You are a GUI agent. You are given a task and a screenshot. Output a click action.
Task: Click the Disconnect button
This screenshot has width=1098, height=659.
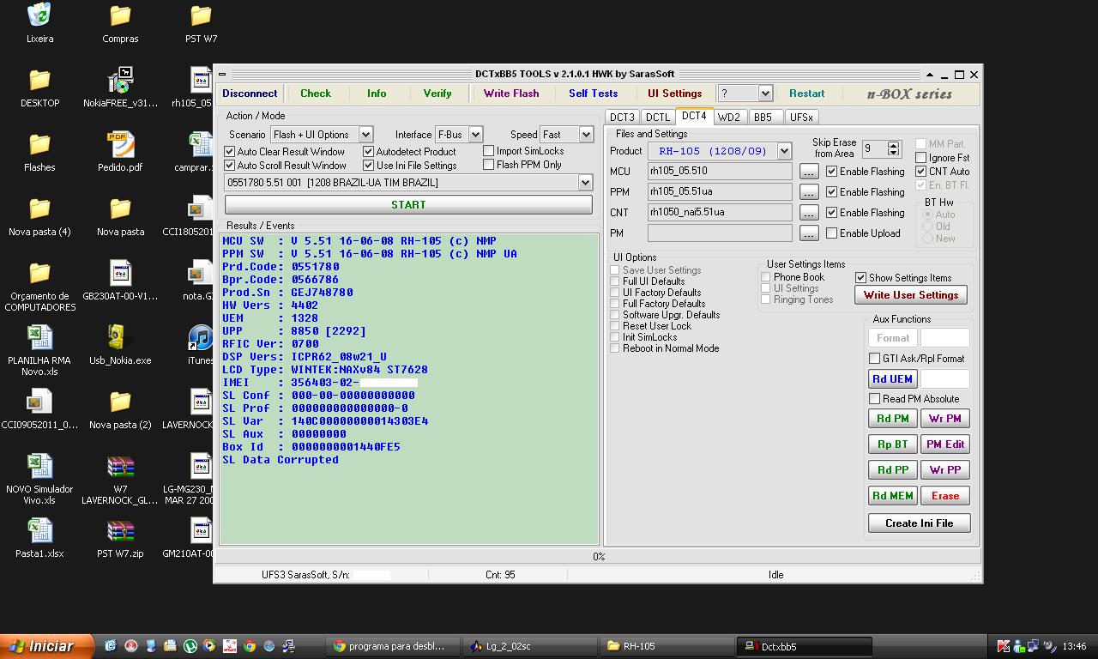pos(250,94)
